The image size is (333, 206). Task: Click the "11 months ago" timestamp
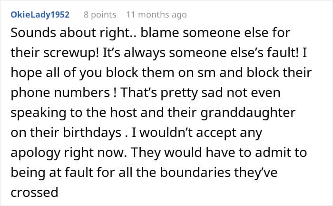[x=157, y=15]
